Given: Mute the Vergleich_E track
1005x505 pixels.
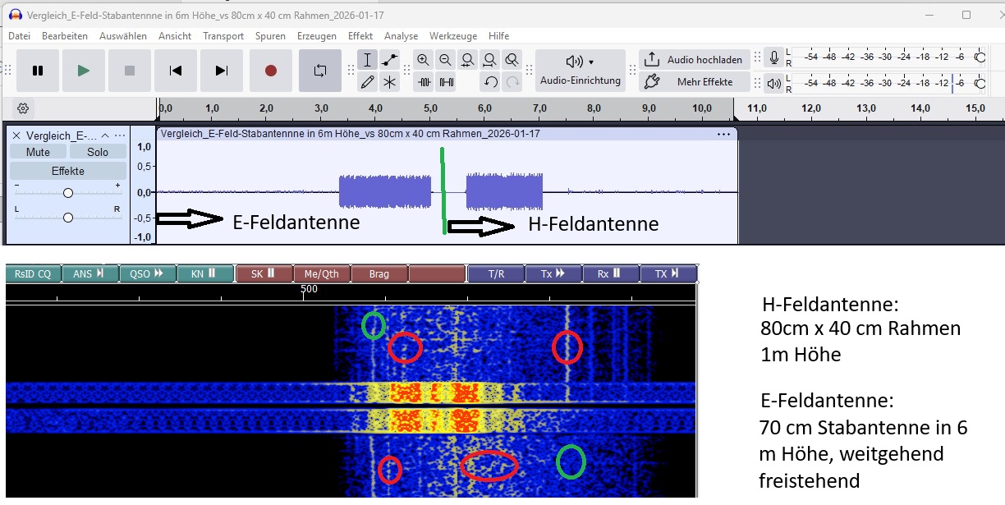Looking at the screenshot, I should pos(38,152).
